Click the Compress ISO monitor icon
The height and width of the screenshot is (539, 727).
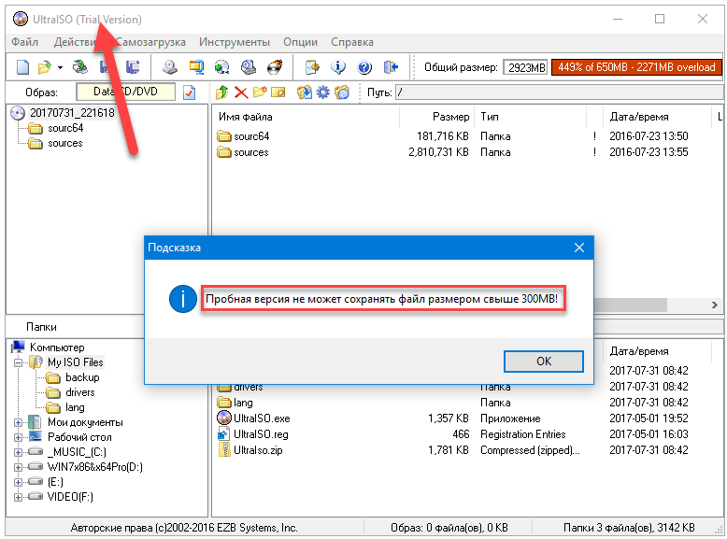196,67
